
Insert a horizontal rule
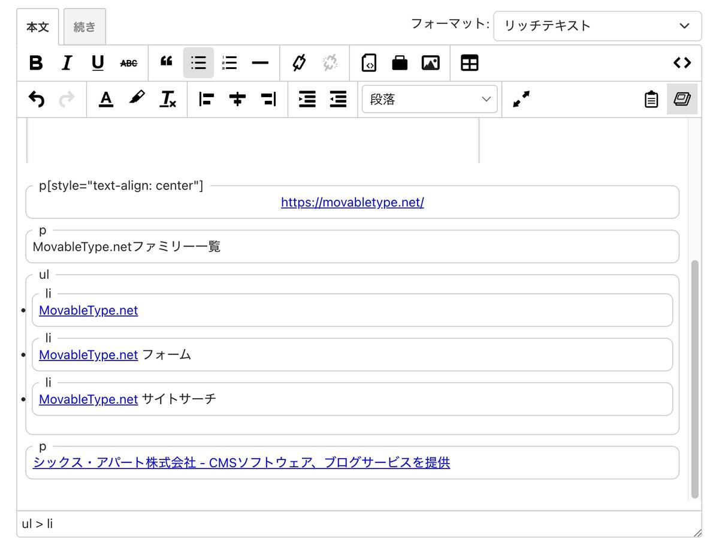coord(260,63)
